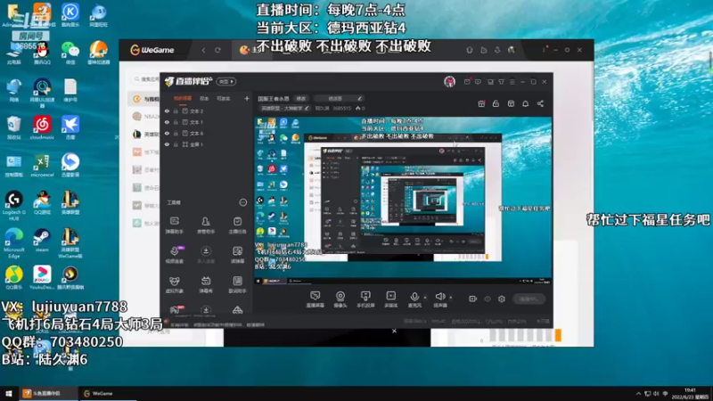The height and width of the screenshot is (401, 713).
Task: Select the 文本 6 source row
Action: pyautogui.click(x=207, y=133)
